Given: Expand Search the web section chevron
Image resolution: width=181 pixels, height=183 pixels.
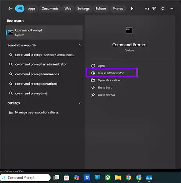Looking at the screenshot, I should click(x=80, y=45).
